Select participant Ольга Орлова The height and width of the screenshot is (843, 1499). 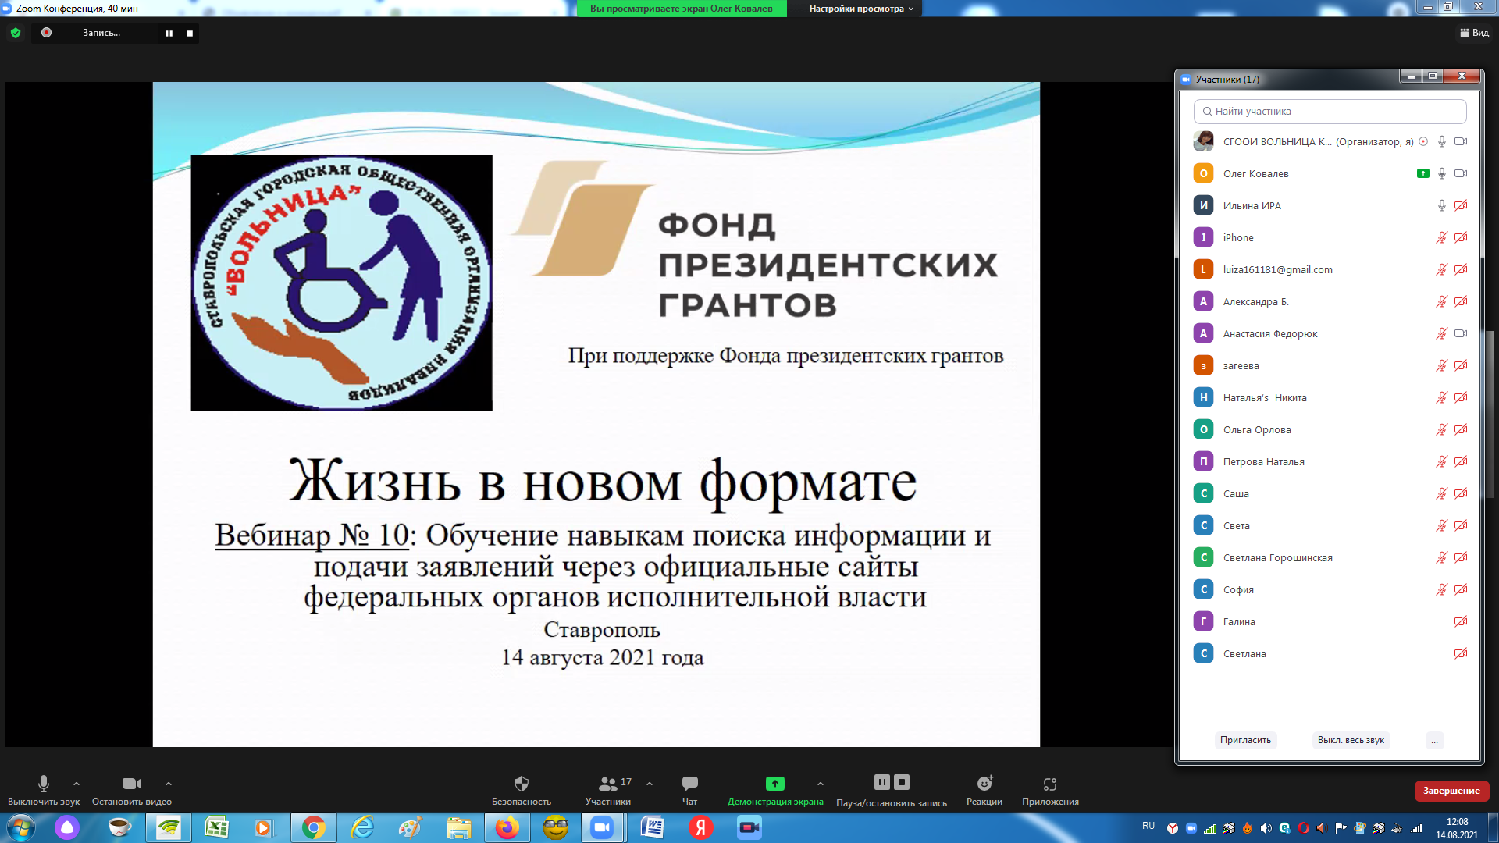tap(1330, 429)
